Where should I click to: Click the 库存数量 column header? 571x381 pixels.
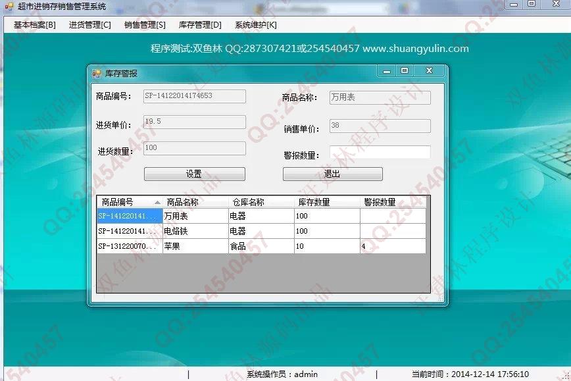327,202
